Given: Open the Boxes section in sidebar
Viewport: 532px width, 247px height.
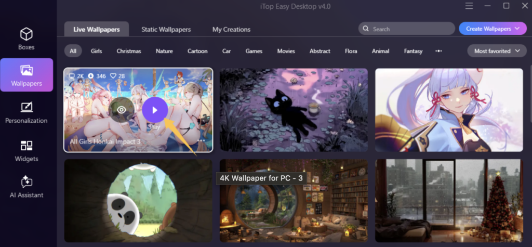Looking at the screenshot, I should 26,38.
